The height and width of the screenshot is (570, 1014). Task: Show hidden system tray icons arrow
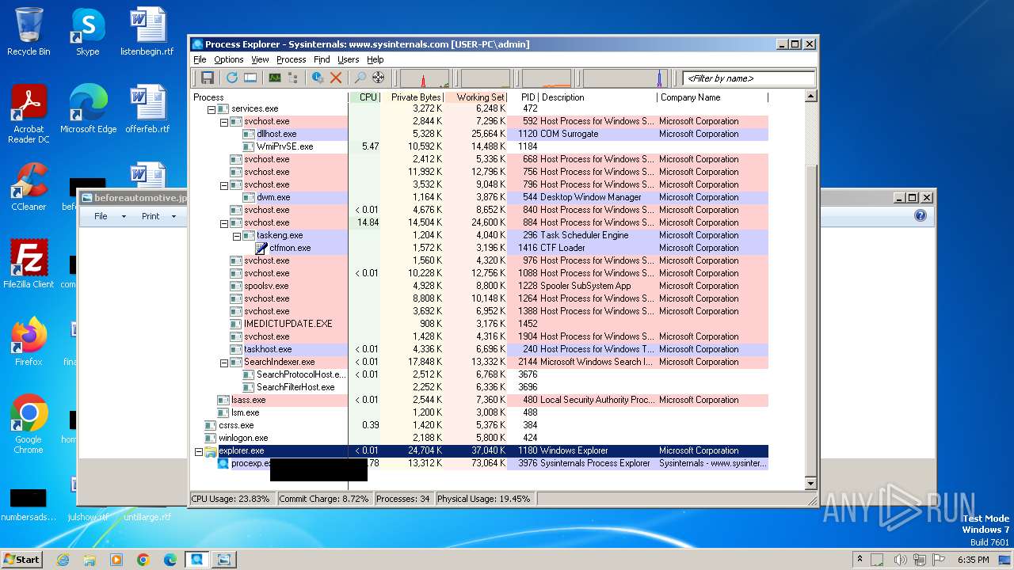click(860, 560)
